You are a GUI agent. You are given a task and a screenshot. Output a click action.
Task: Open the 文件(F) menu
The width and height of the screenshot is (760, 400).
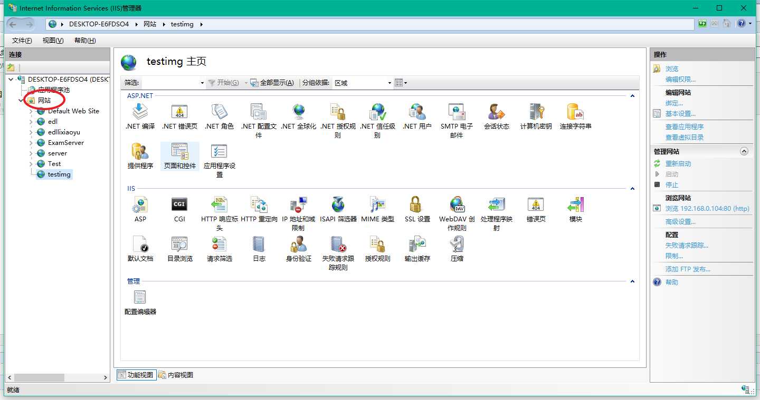point(22,41)
